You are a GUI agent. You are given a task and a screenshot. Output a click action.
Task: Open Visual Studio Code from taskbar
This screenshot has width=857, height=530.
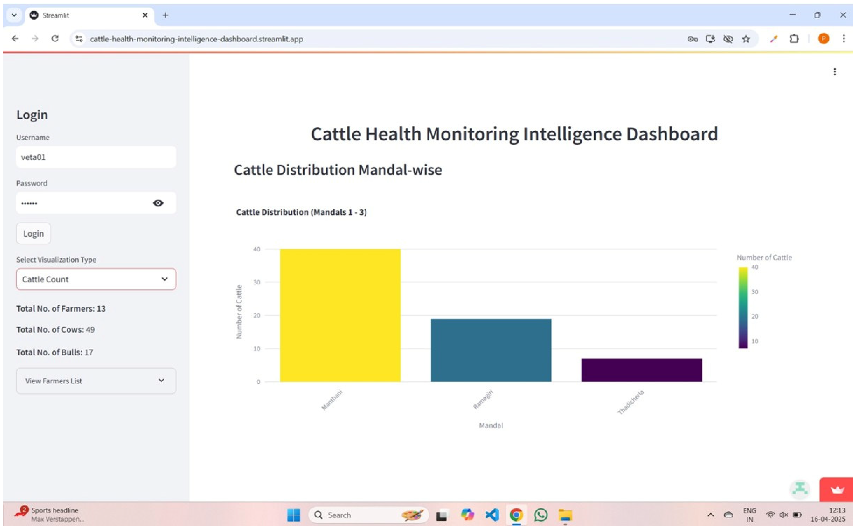point(492,515)
